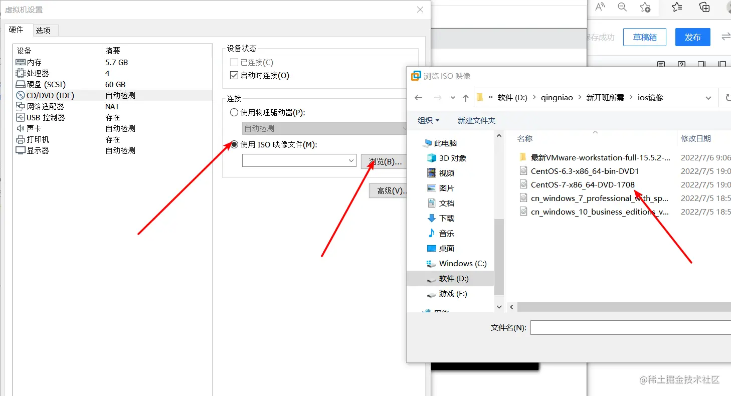Image resolution: width=731 pixels, height=396 pixels.
Task: Click the 文件名(N) input field
Action: (x=631, y=327)
